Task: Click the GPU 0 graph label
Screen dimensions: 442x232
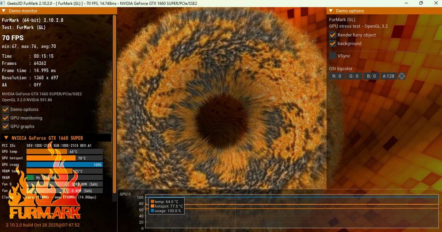Action: point(125,194)
